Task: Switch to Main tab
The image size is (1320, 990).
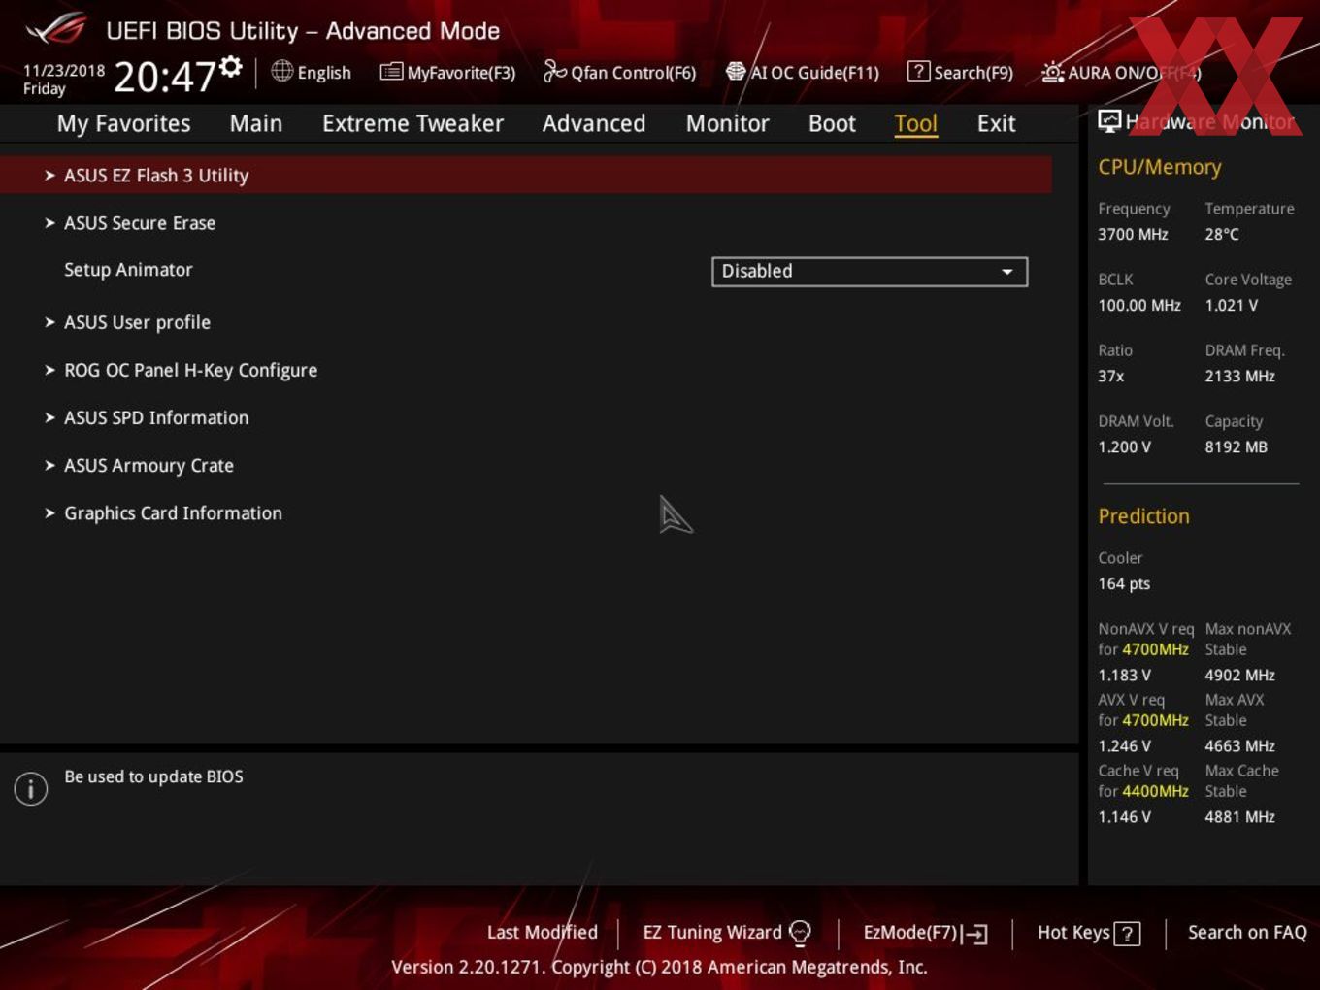Action: [x=256, y=123]
